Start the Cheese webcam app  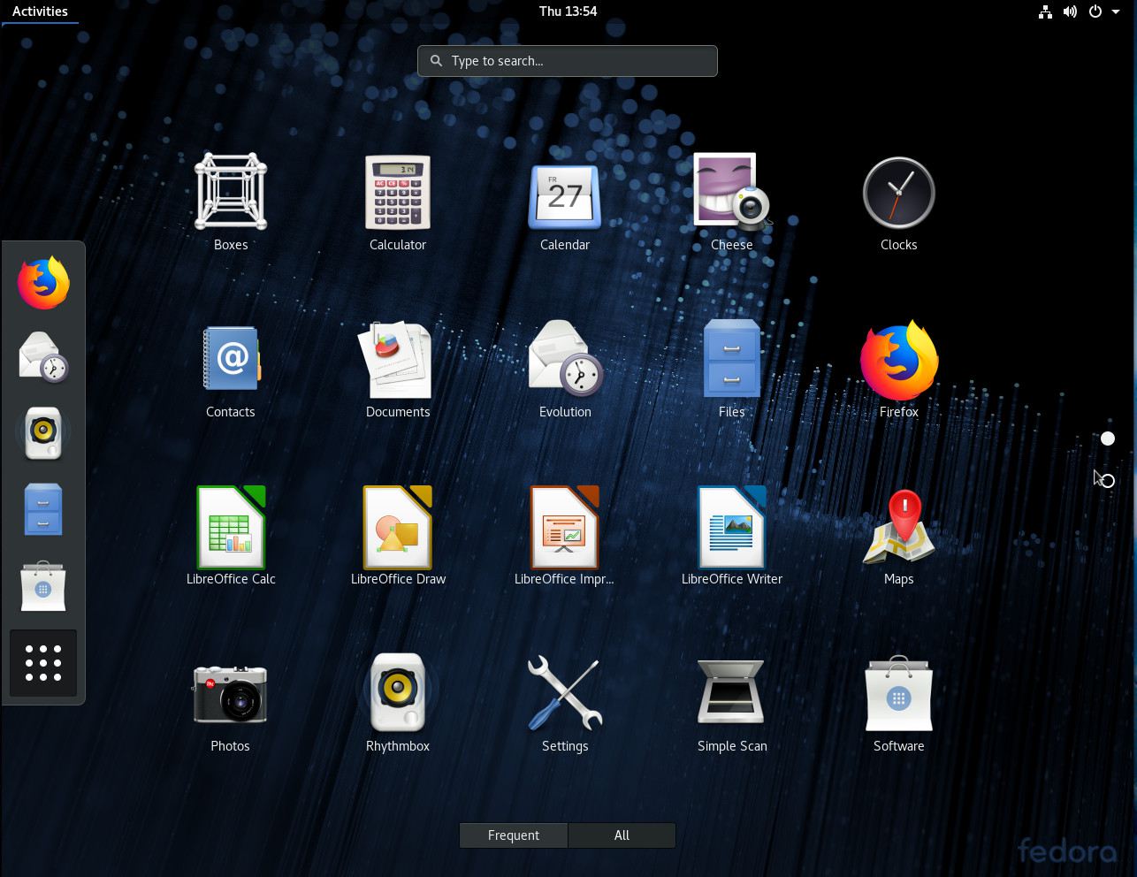pyautogui.click(x=732, y=202)
